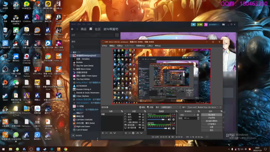Open the 窗口 window selection dropdown
Screen dimensions: 270x152
click(x=204, y=107)
